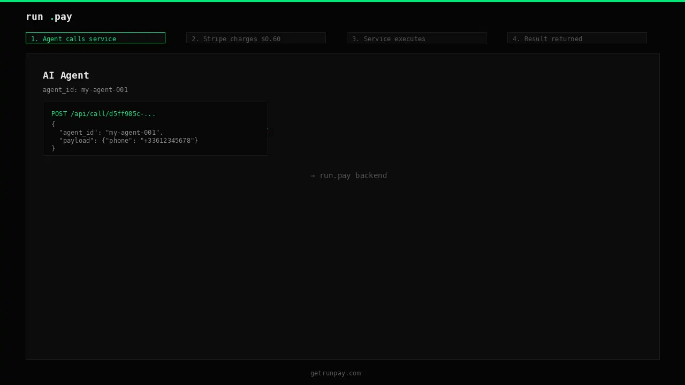685x385 pixels.
Task: Click the run.pay backend arrow label
Action: (x=348, y=175)
